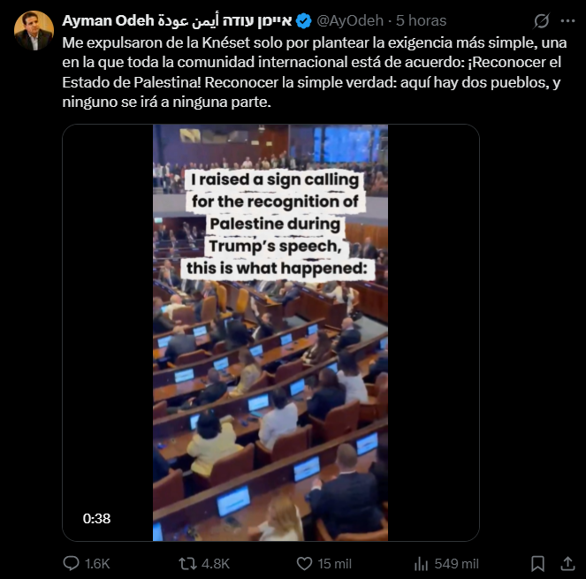Click the repost arrows icon
The image size is (586, 579).
tap(187, 563)
